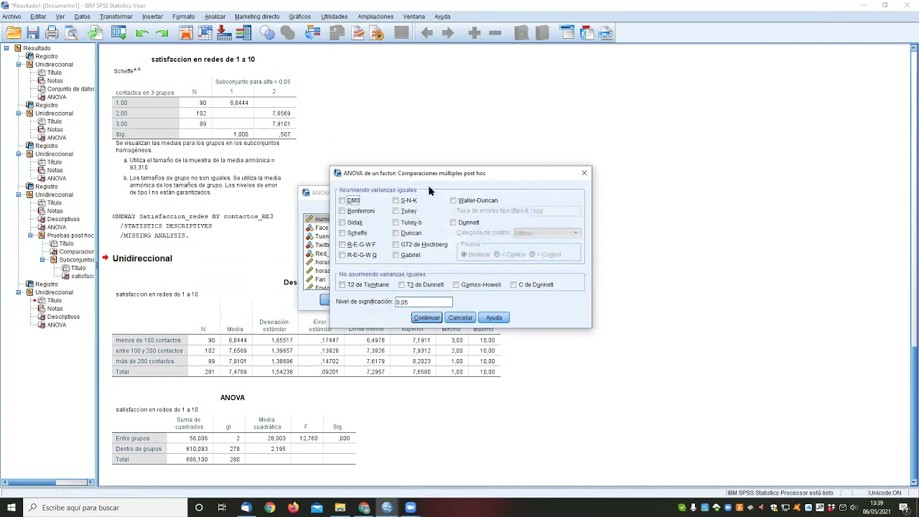
Task: Promote outline item with the left arrow icon
Action: [427, 33]
